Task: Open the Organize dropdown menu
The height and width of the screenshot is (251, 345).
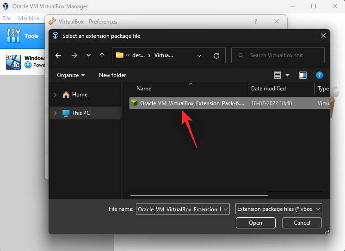Action: point(71,75)
